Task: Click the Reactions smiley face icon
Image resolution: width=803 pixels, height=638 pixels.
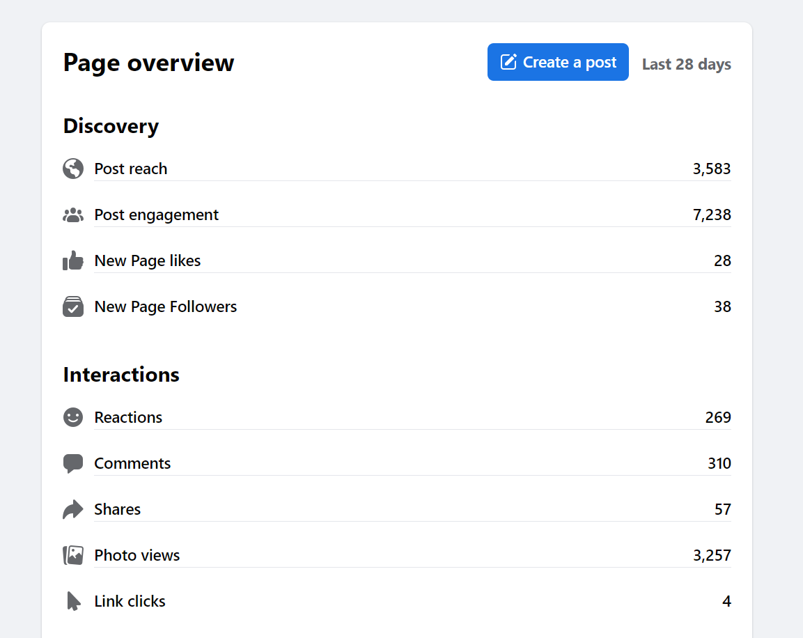Action: (73, 417)
